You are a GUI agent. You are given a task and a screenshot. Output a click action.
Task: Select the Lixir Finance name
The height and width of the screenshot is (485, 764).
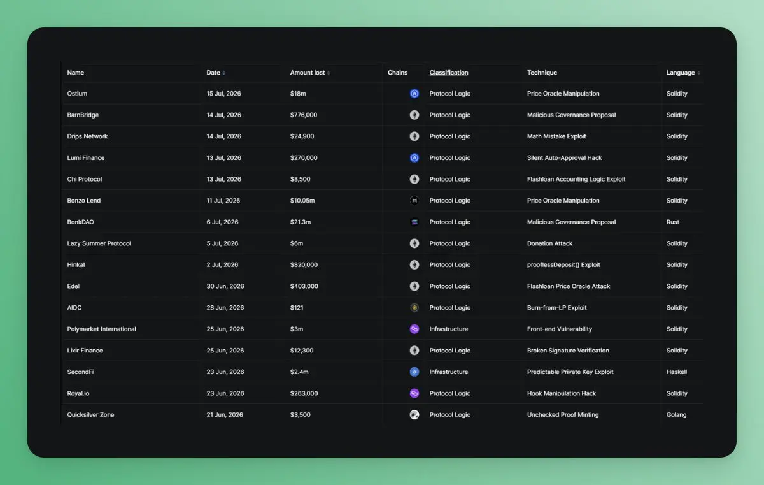pyautogui.click(x=85, y=351)
